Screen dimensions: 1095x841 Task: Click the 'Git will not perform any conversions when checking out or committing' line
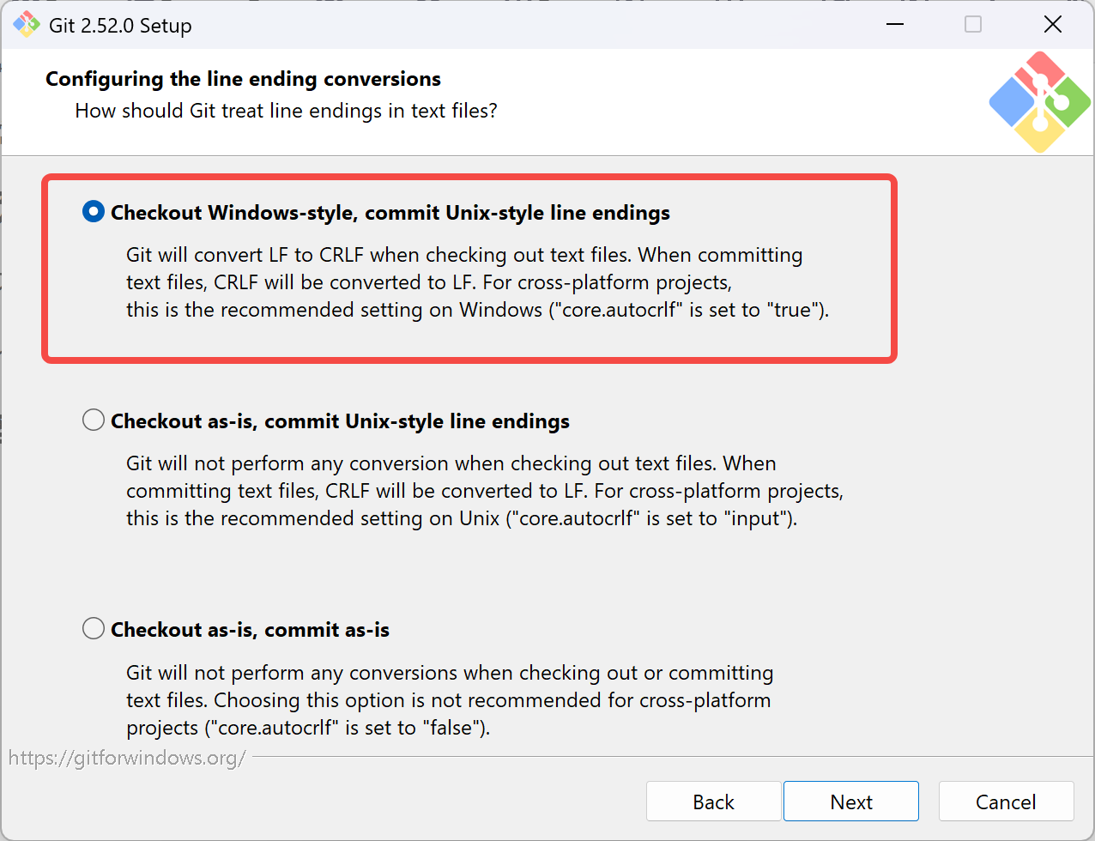pos(450,673)
